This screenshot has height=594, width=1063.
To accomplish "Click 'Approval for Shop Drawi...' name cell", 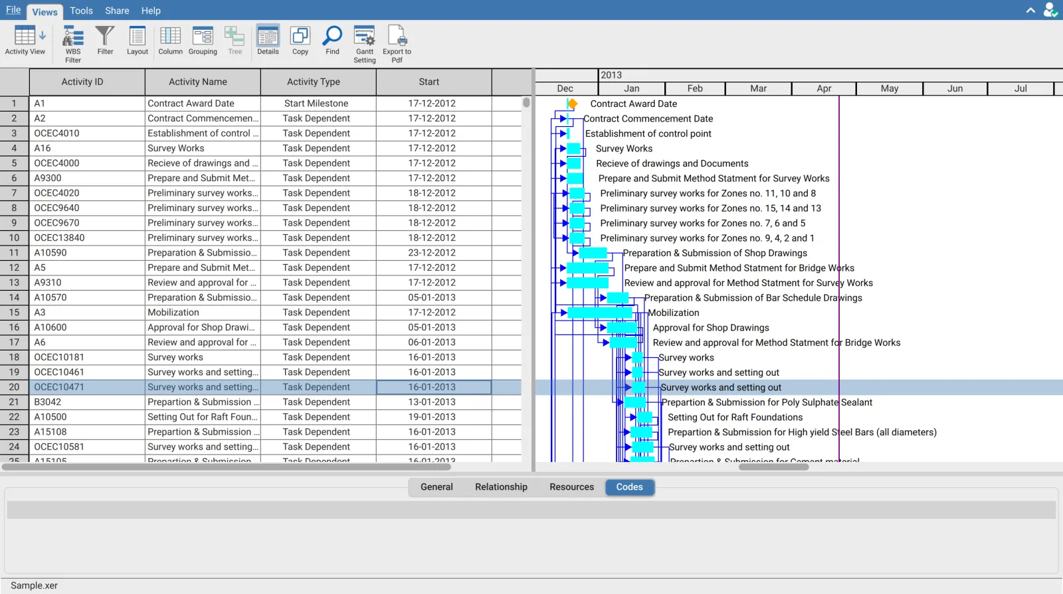I will [x=203, y=328].
